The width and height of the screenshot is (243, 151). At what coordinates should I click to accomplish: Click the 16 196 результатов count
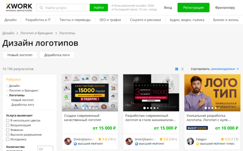point(18,69)
